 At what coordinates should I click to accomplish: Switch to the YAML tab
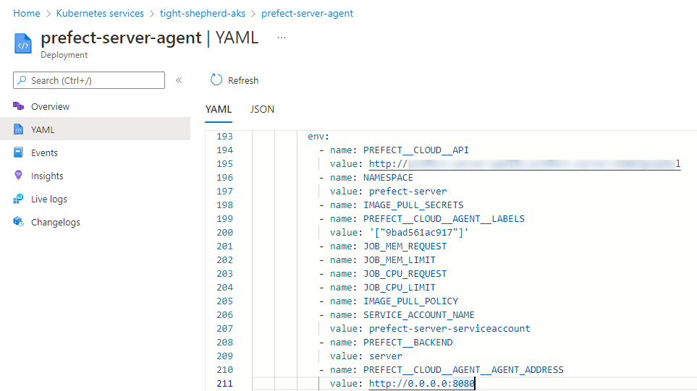tap(219, 109)
